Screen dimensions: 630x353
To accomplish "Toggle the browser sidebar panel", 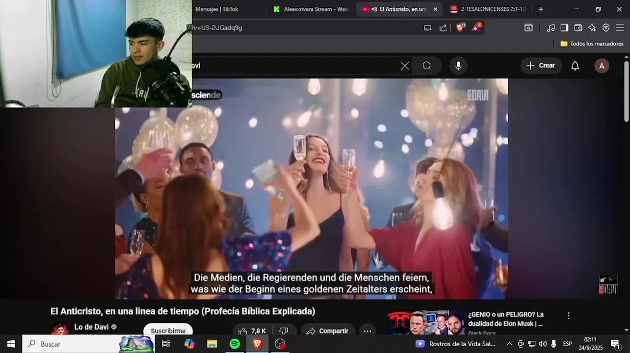I will pyautogui.click(x=565, y=28).
